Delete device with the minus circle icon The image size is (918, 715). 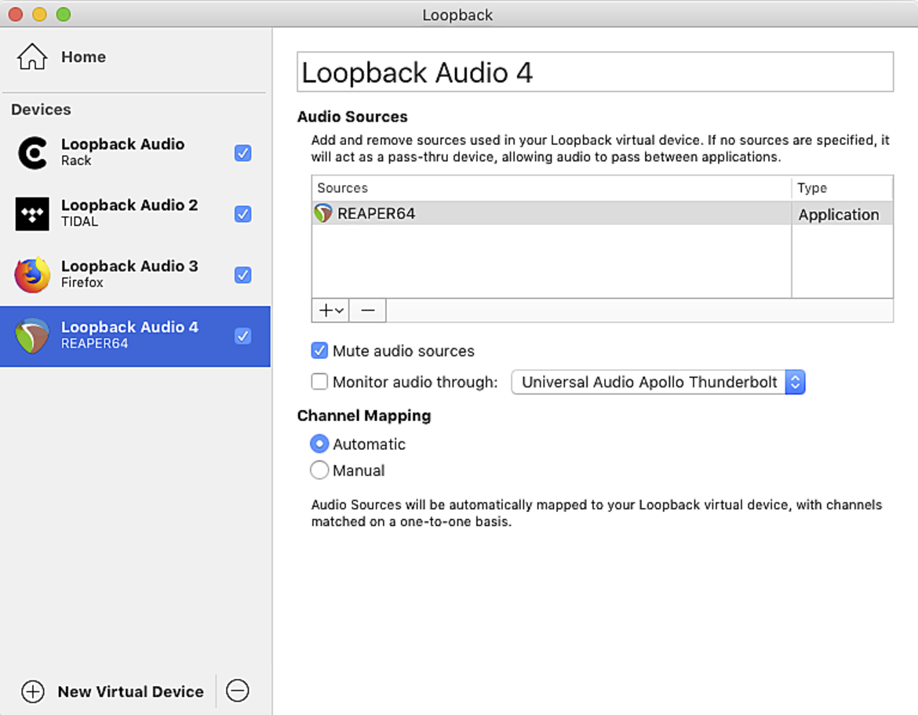coord(238,691)
